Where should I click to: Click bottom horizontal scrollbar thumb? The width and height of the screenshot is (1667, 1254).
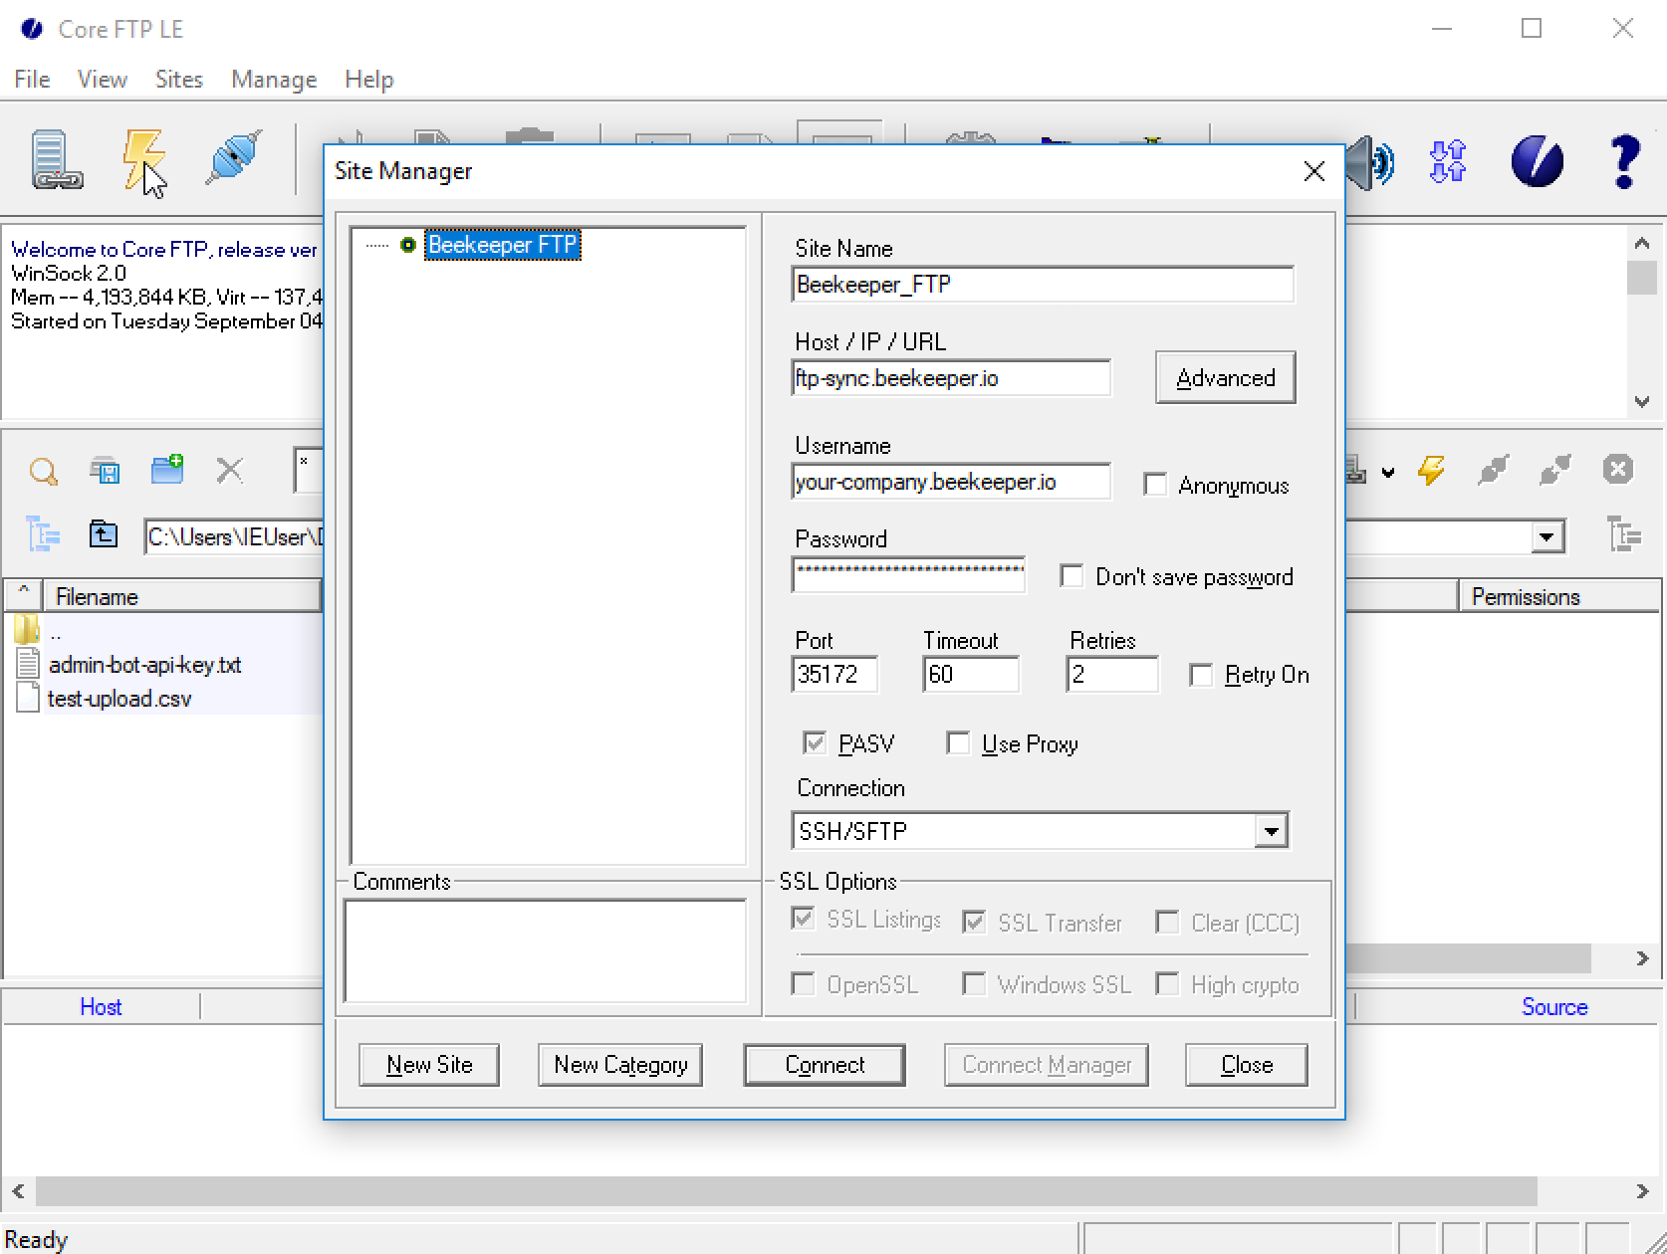[787, 1191]
